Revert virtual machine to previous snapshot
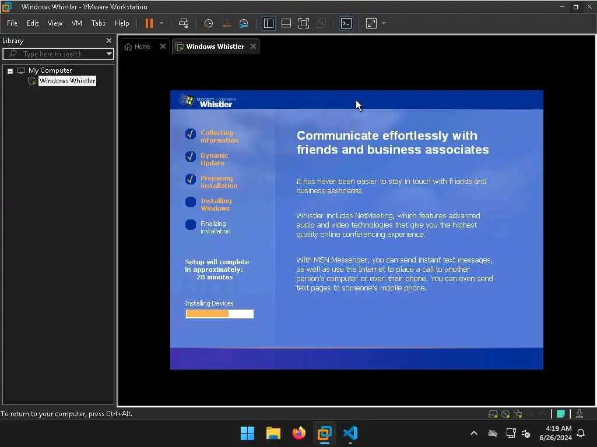Viewport: 597px width, 447px height. [x=226, y=23]
